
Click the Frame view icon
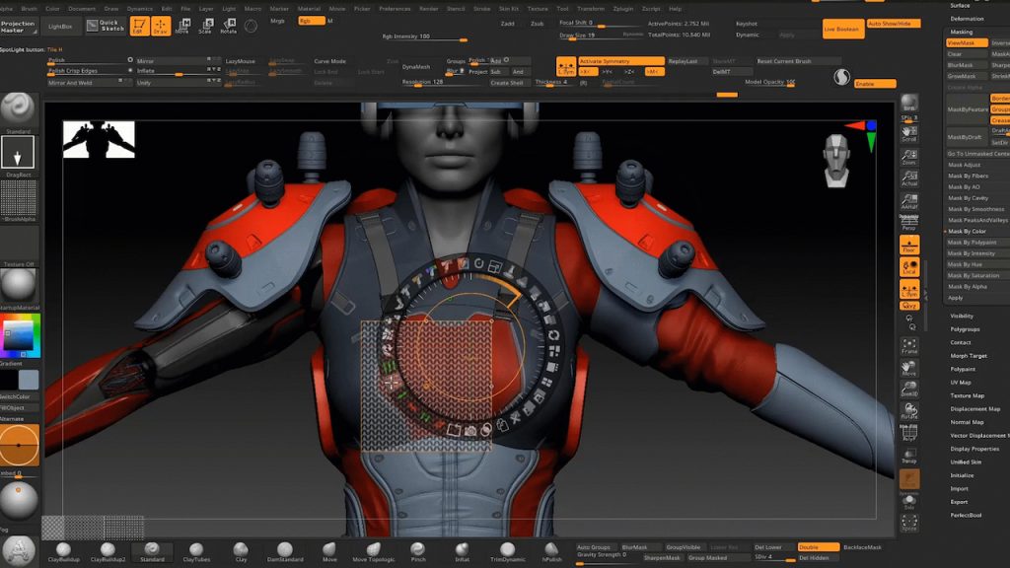tap(908, 346)
